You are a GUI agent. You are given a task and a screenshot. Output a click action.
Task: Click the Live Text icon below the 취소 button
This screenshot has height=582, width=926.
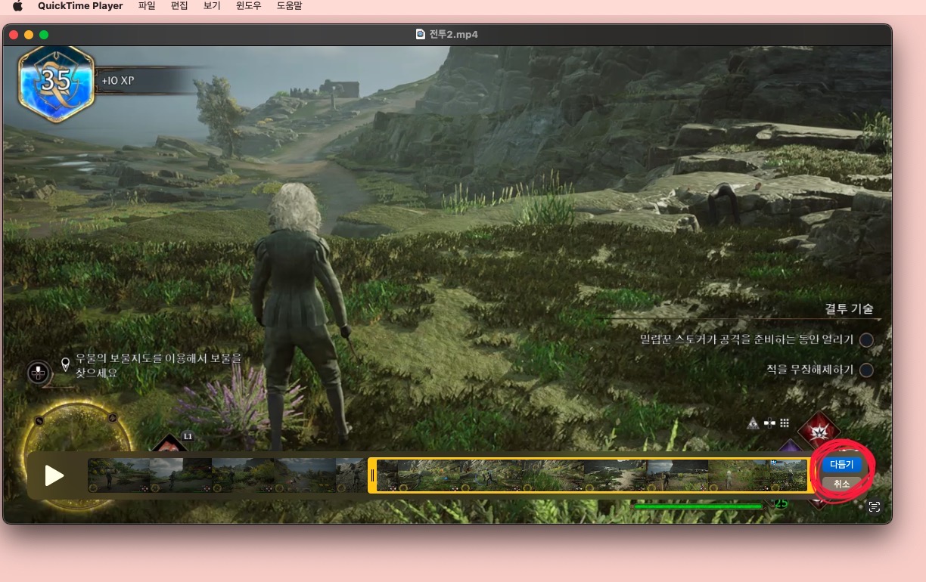click(875, 507)
